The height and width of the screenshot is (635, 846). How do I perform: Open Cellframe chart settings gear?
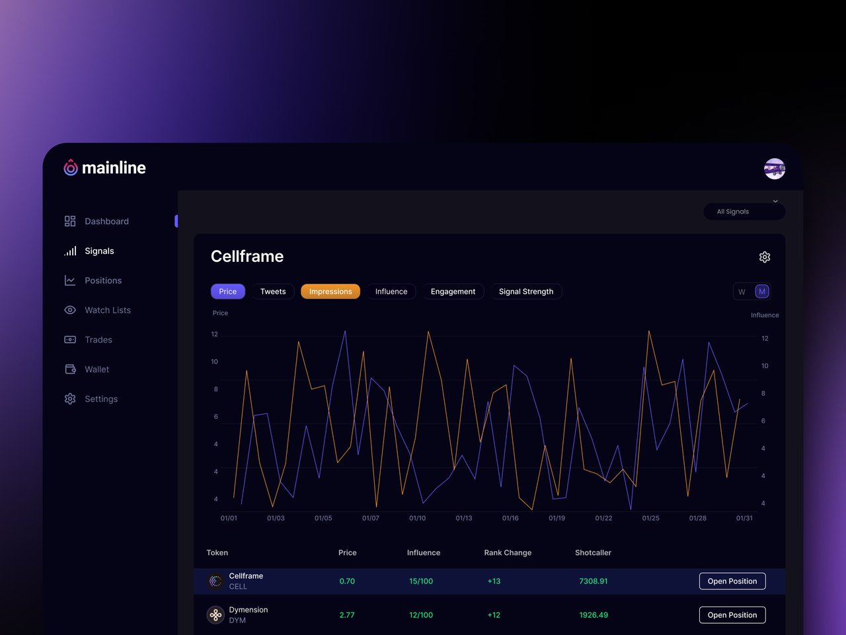click(x=765, y=257)
